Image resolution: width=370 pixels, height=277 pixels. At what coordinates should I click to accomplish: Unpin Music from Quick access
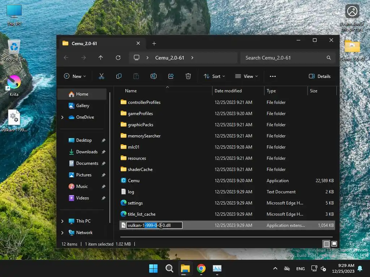(x=103, y=186)
